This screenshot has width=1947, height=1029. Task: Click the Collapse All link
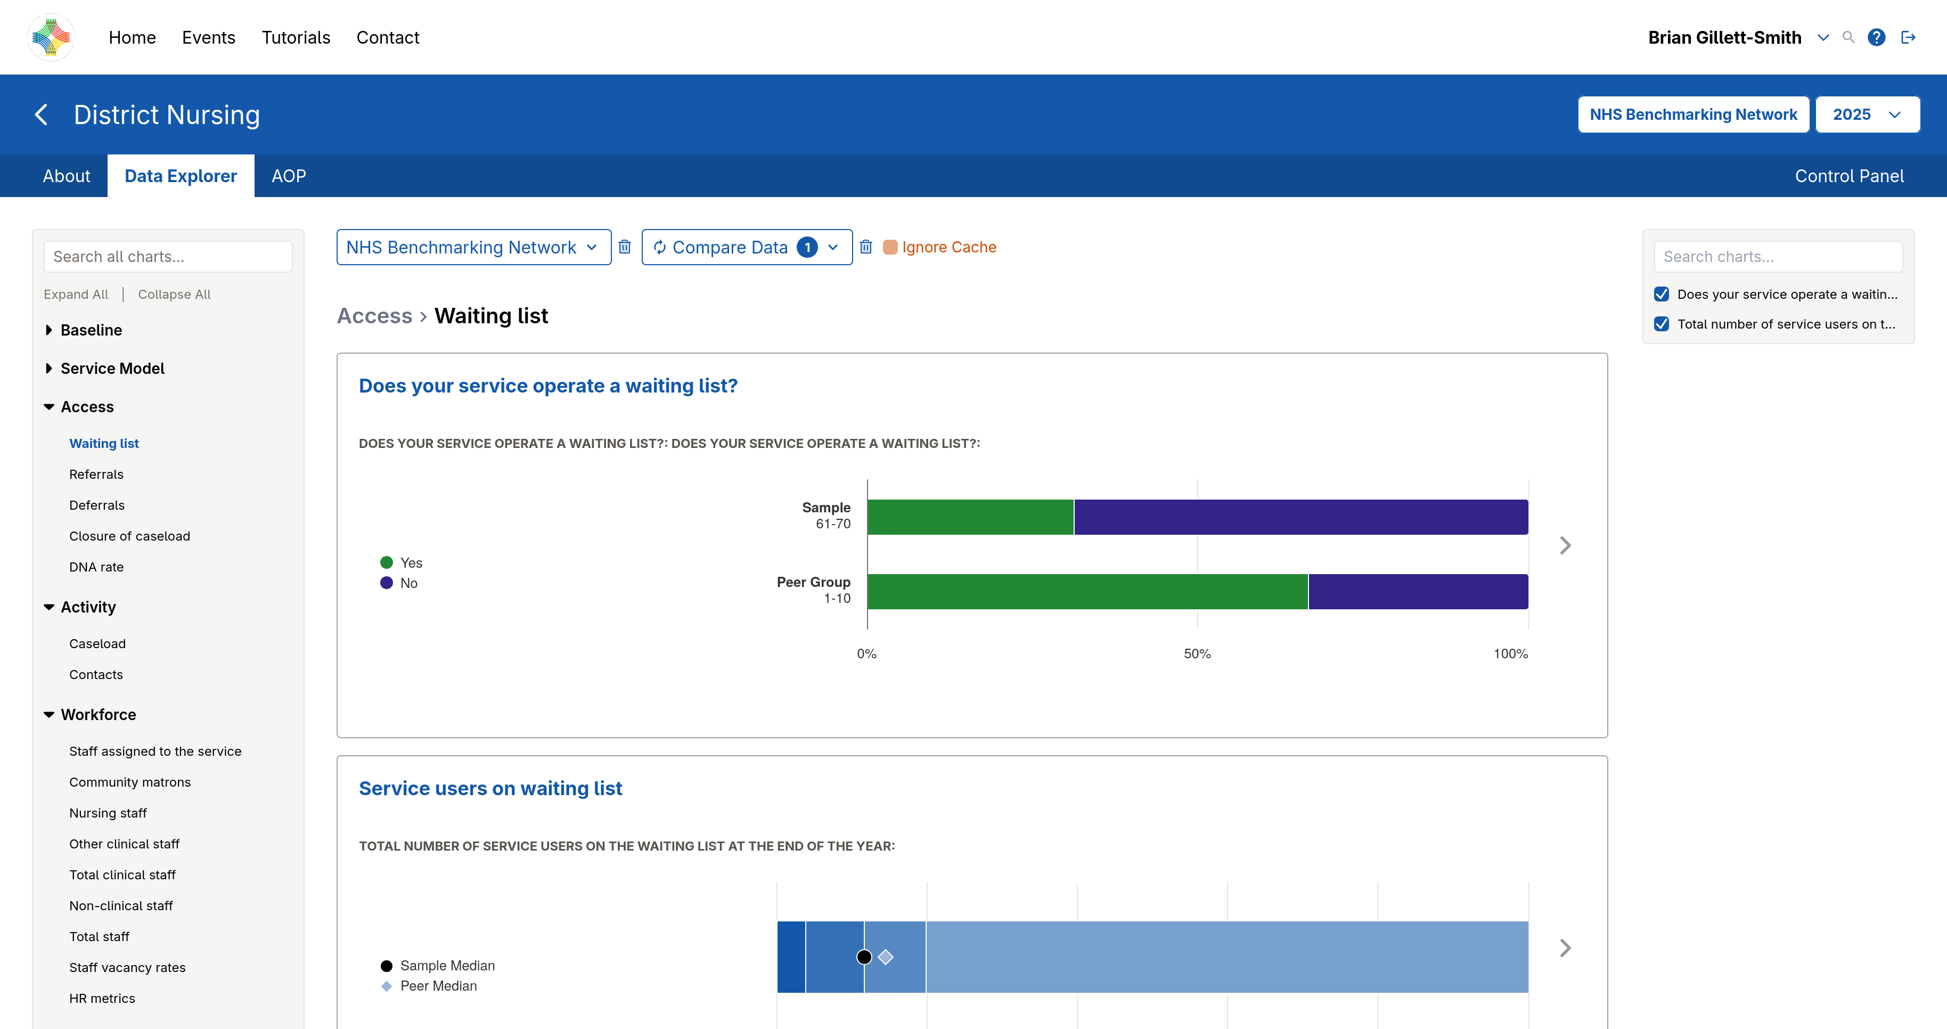[x=174, y=294]
